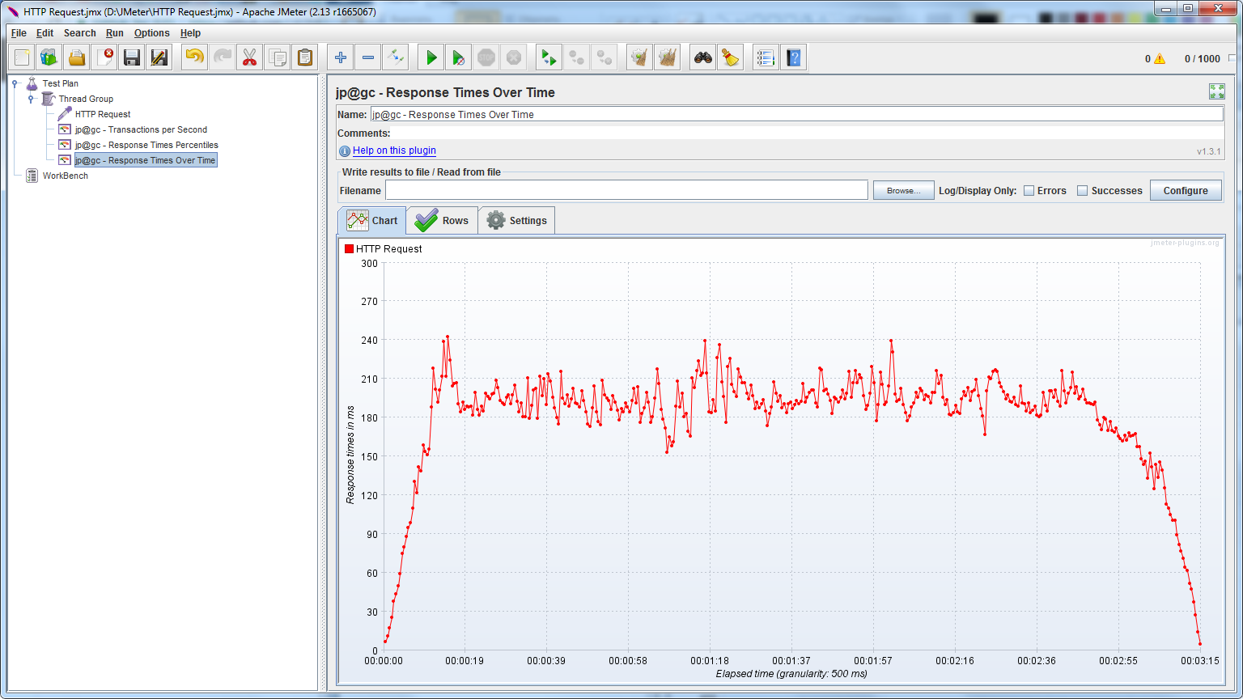Click the Copy icon in toolbar
Viewport: 1243px width, 699px height.
[277, 57]
